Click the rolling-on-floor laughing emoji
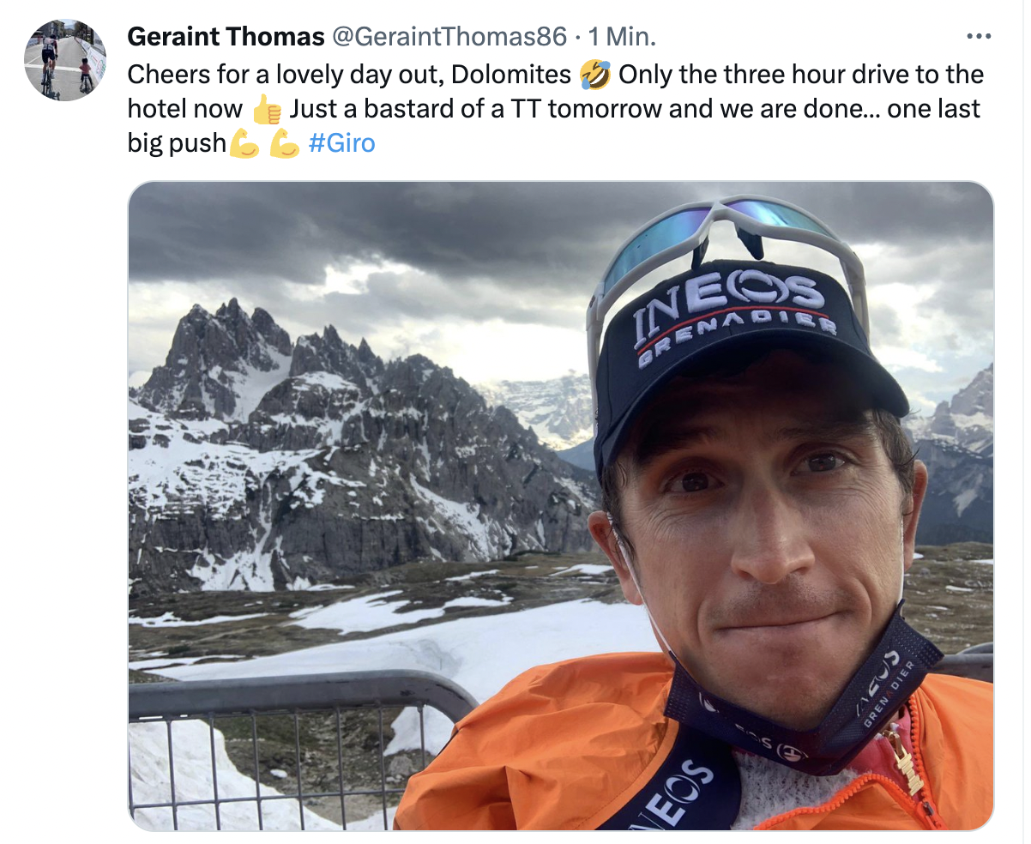The image size is (1031, 844). point(595,75)
